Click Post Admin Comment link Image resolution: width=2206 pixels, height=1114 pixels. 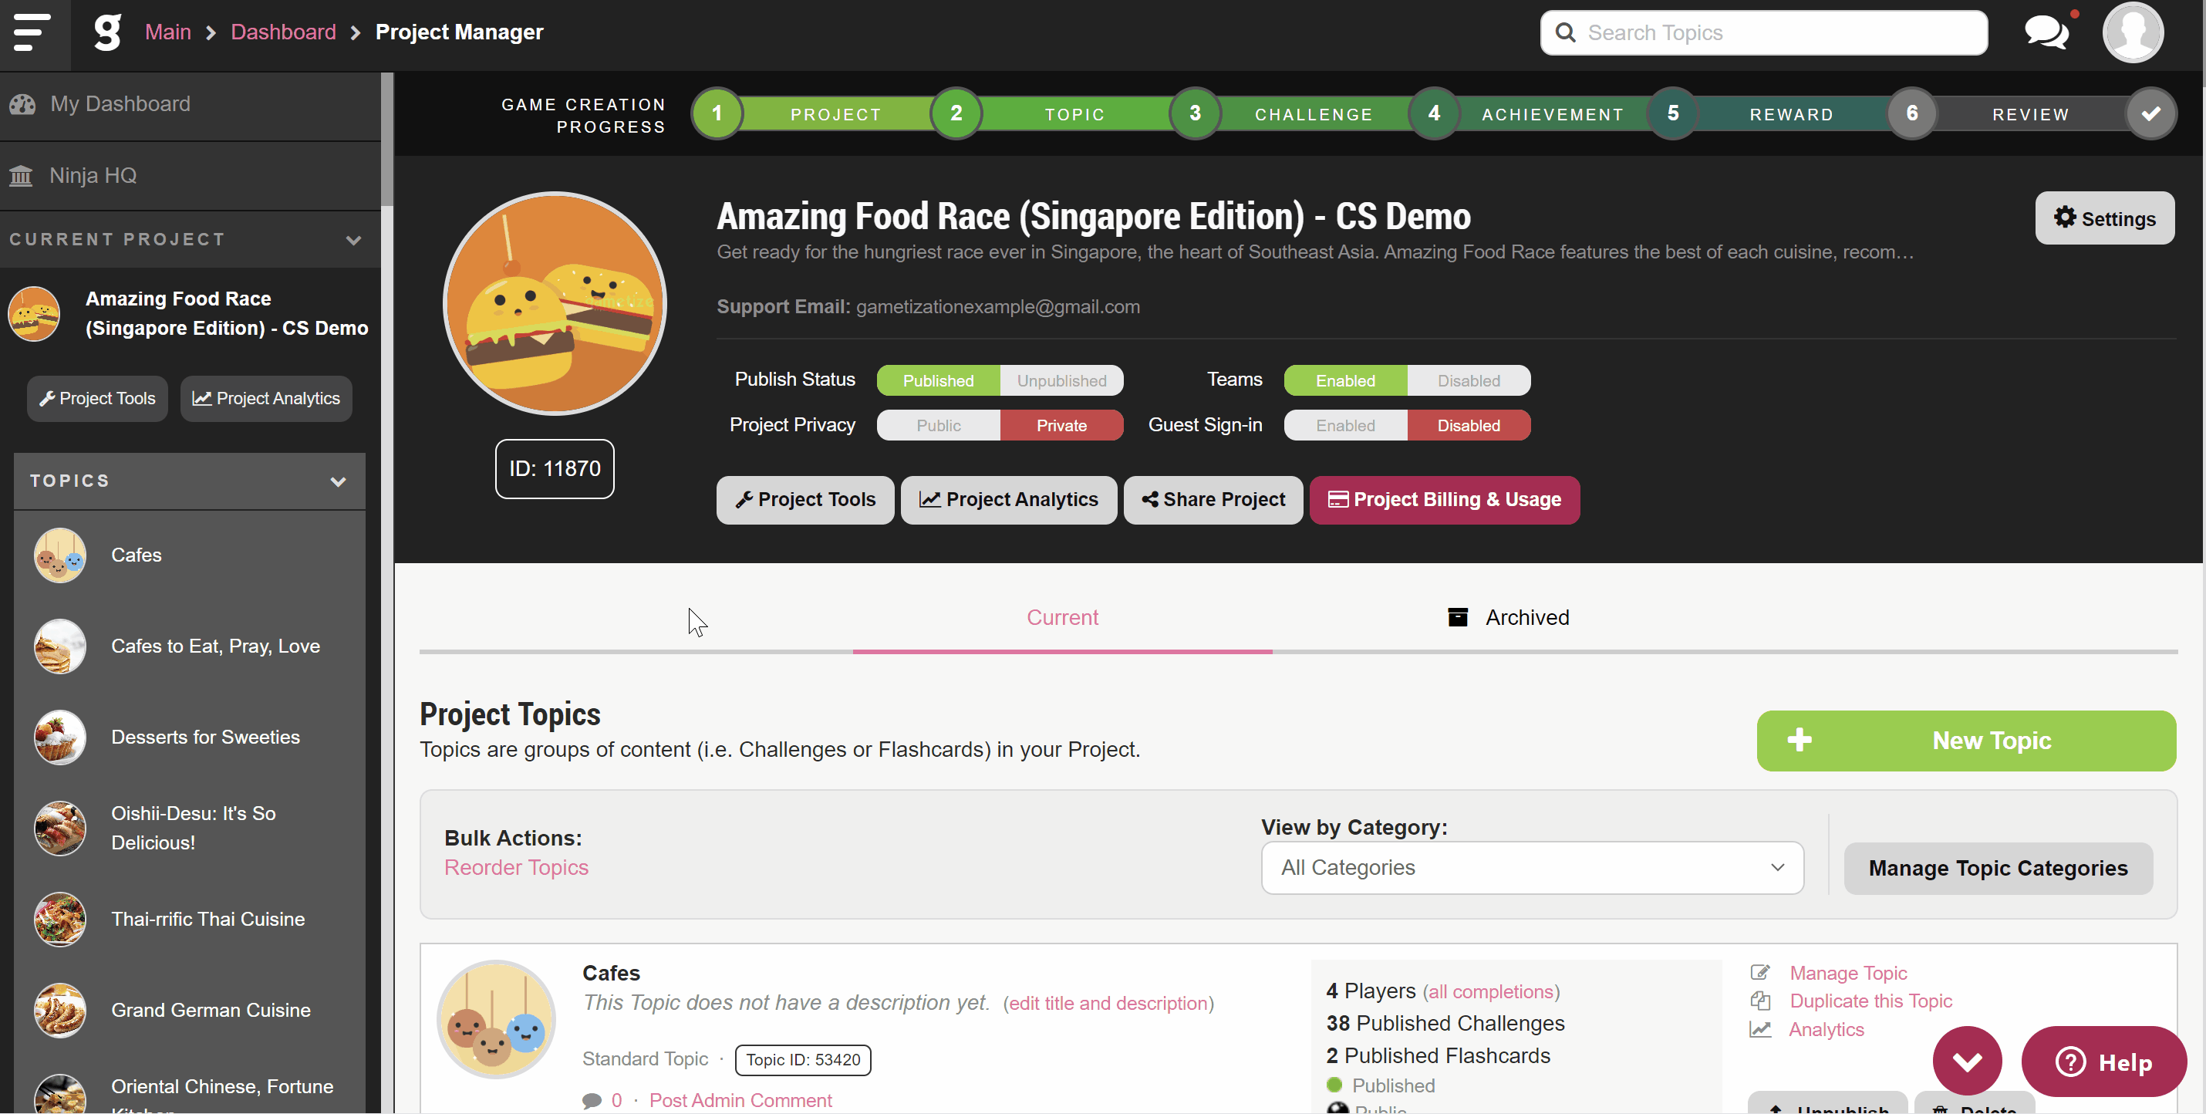coord(740,1100)
